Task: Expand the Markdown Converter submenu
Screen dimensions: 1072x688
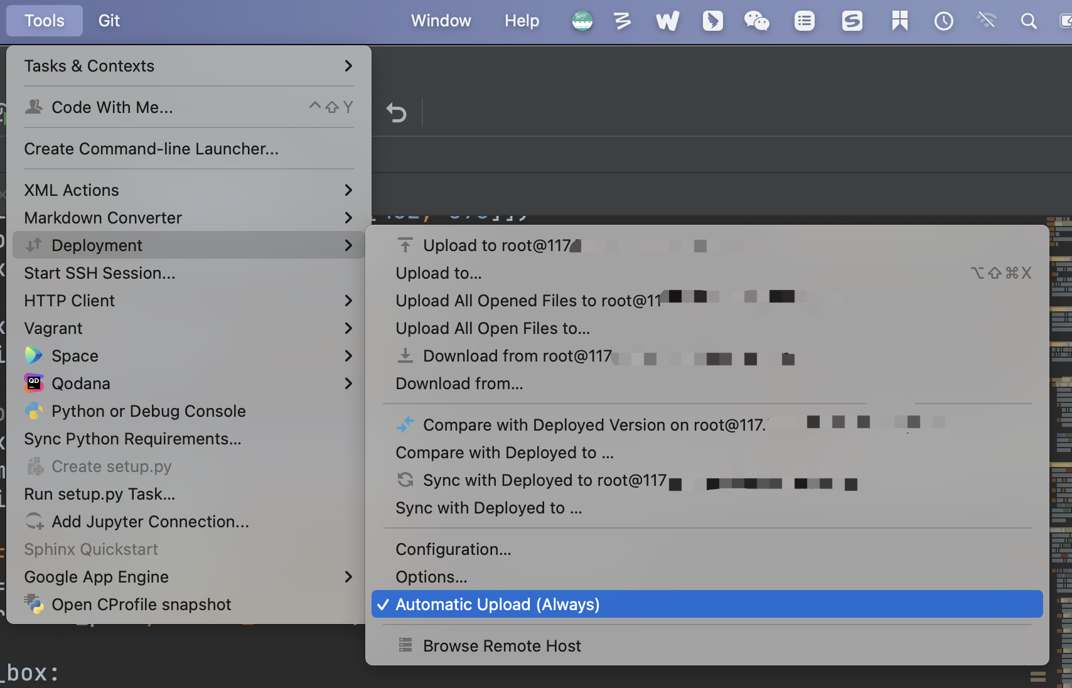Action: [188, 218]
